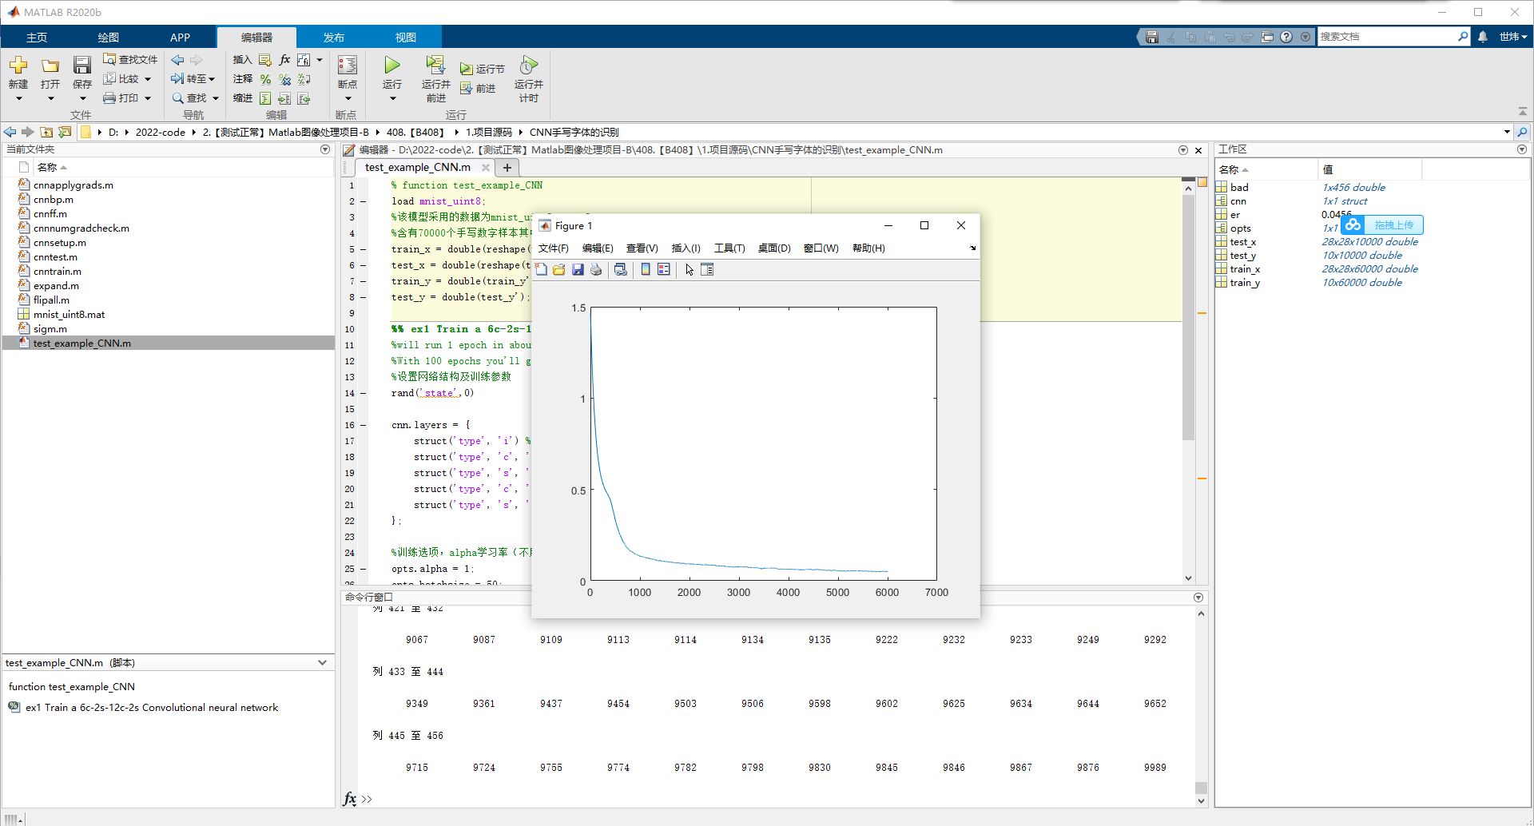The height and width of the screenshot is (826, 1534).
Task: Click the green Run button icon
Action: click(391, 65)
